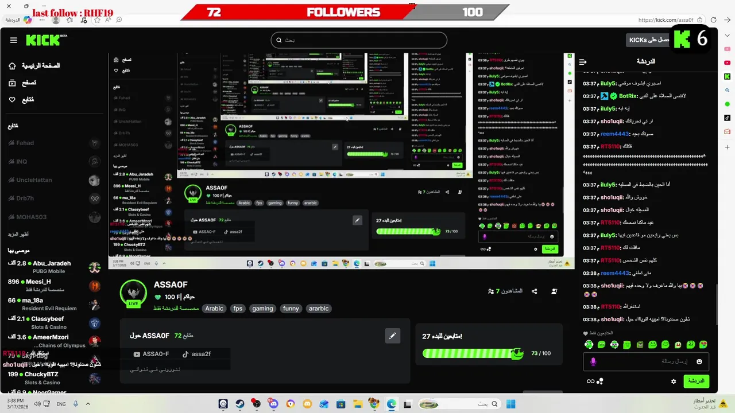Open ASSA0-F YouTube link
This screenshot has width=735, height=413.
[152, 354]
